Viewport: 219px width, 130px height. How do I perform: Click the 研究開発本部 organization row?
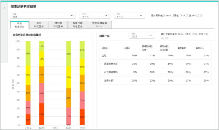155,72
